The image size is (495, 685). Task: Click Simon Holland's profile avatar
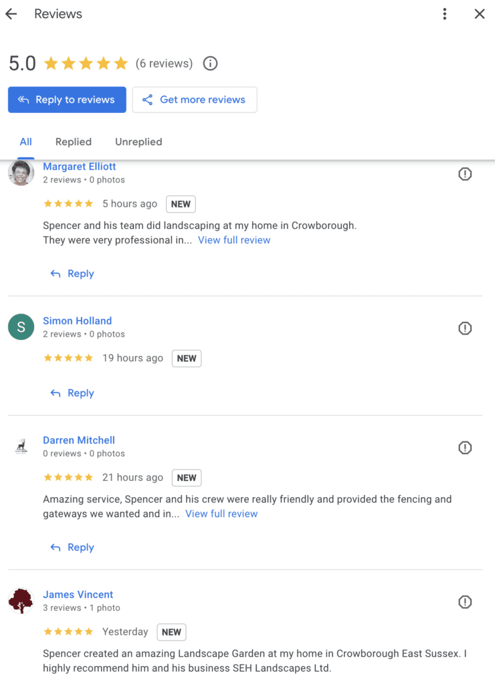(21, 328)
